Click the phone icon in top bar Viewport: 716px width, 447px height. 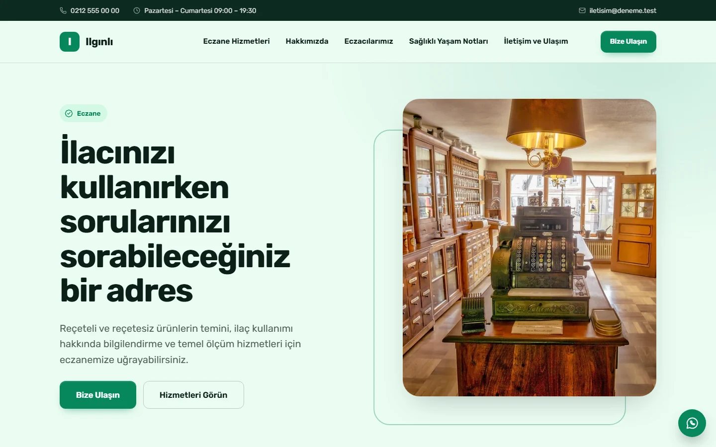coord(63,10)
